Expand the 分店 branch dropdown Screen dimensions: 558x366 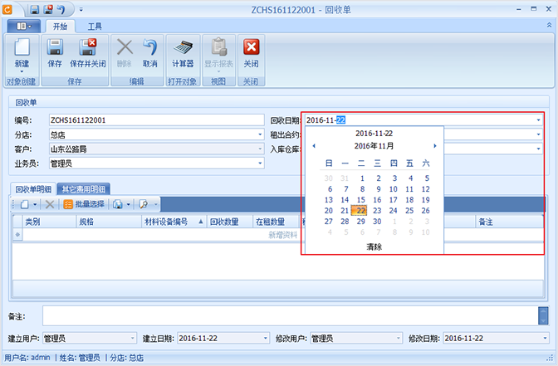click(x=260, y=134)
